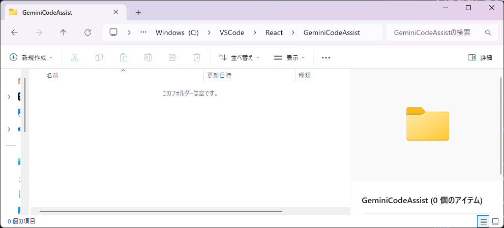Select the GeminiCodeAssist tab
Viewport: 504px width, 228px height.
66,13
